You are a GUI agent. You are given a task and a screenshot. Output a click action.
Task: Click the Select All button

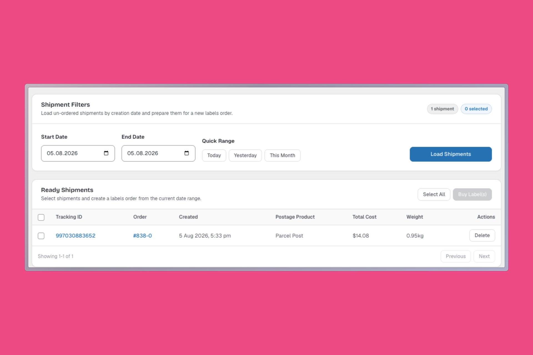click(434, 194)
